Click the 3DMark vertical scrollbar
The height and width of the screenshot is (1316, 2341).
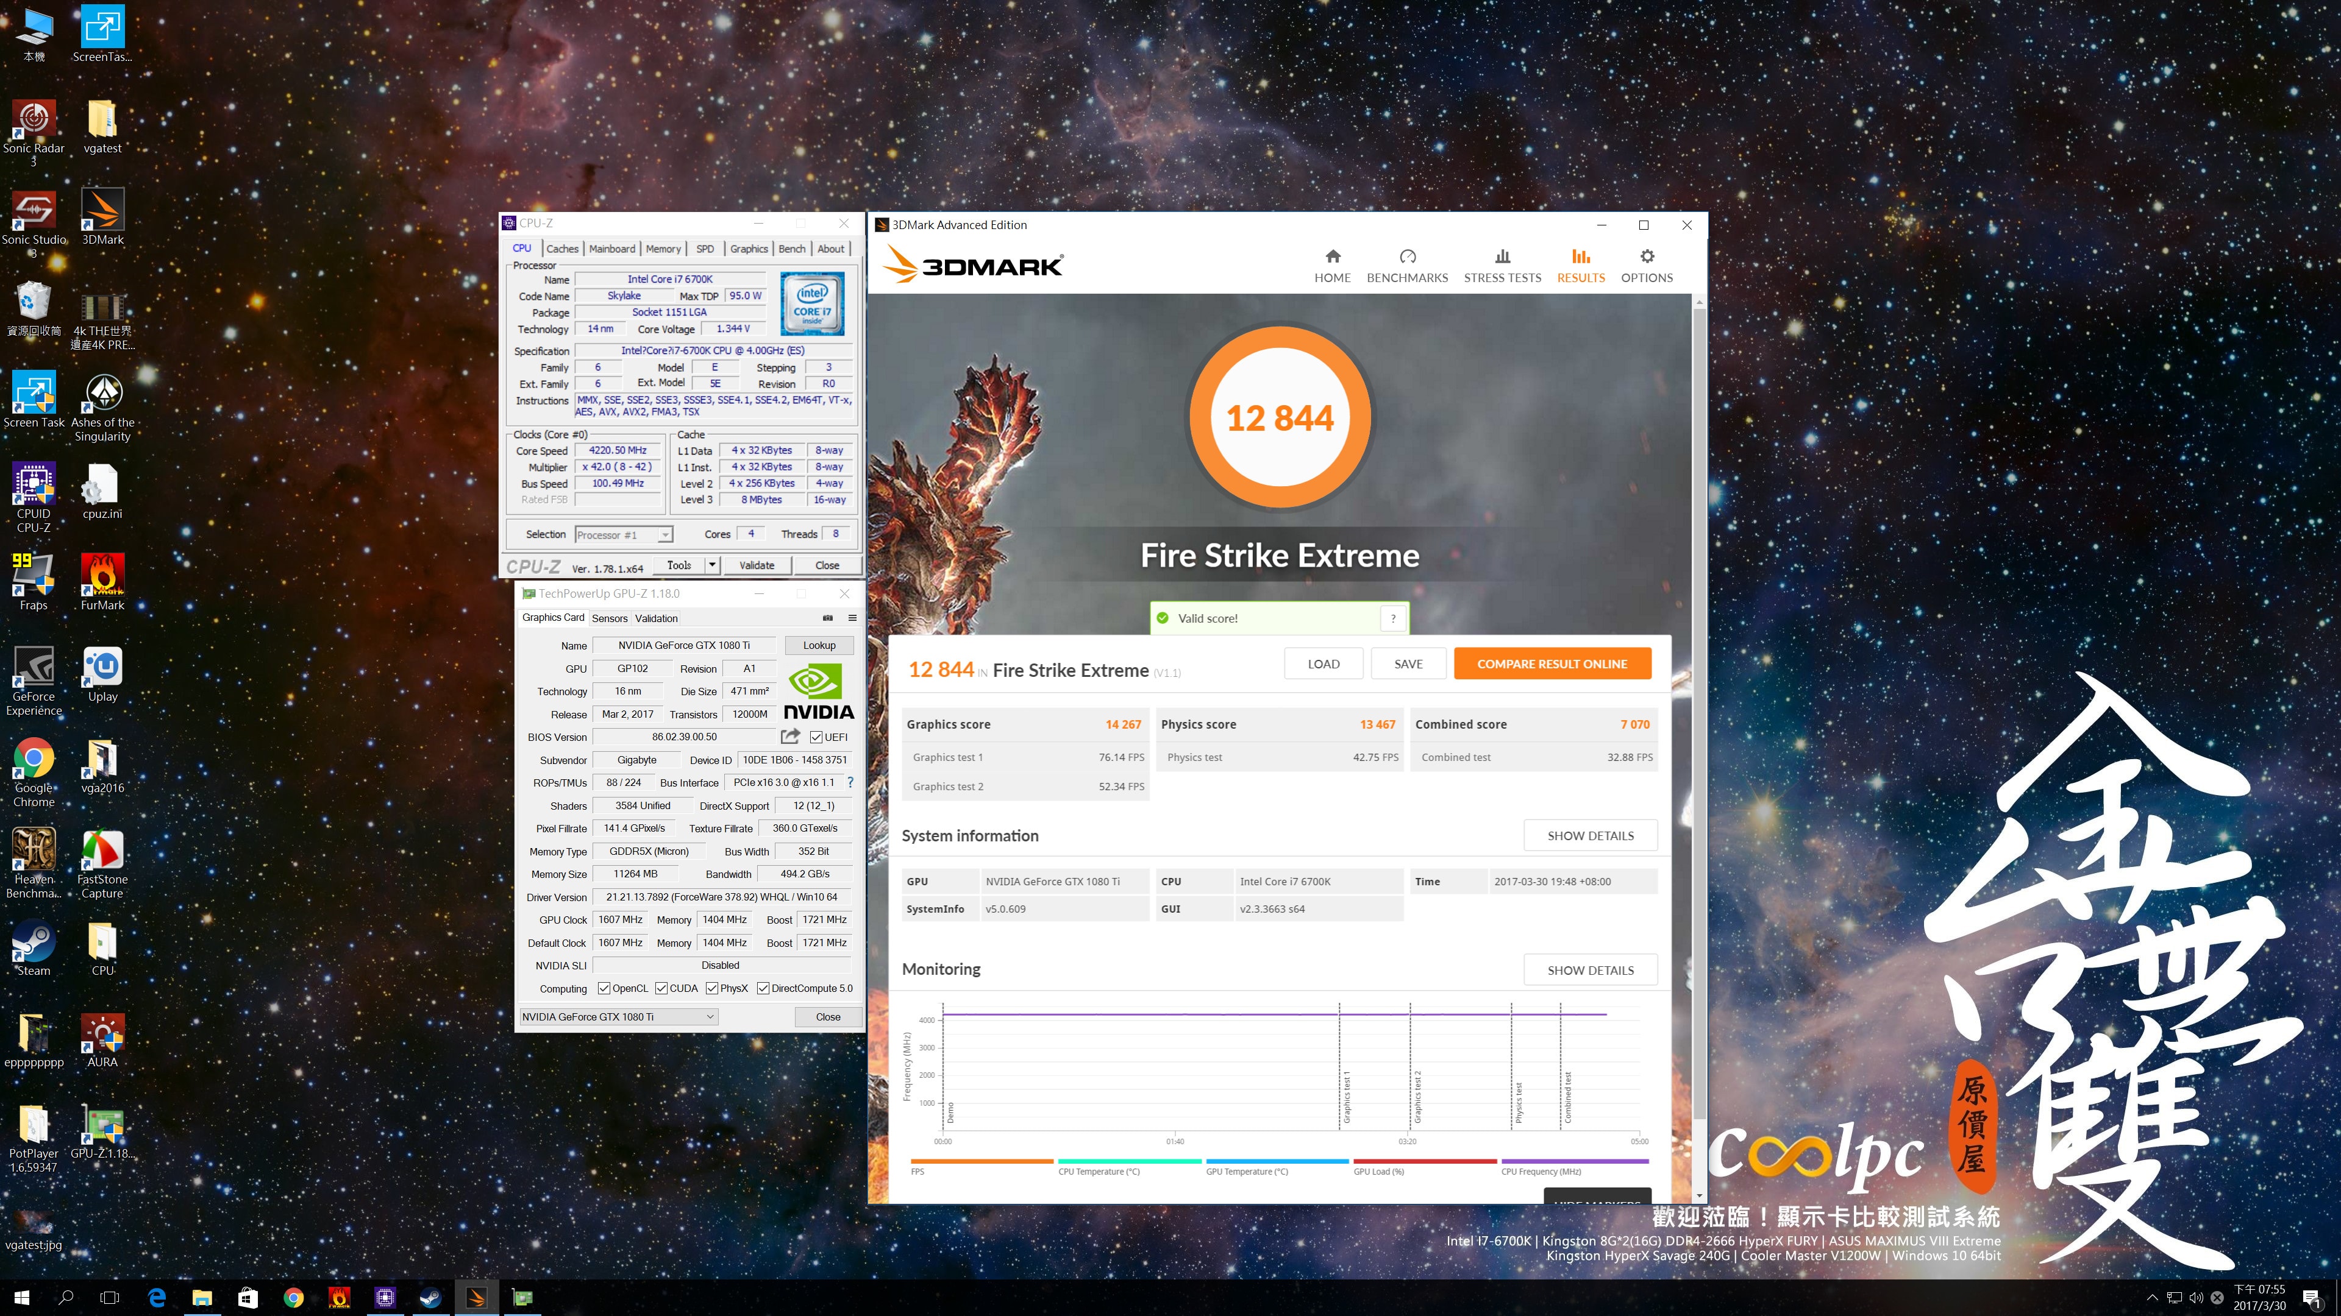[1700, 713]
